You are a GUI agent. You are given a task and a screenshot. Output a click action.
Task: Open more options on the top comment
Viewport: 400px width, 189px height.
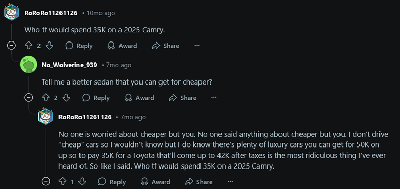pyautogui.click(x=197, y=46)
